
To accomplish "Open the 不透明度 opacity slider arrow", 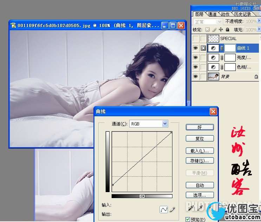I will [259, 21].
